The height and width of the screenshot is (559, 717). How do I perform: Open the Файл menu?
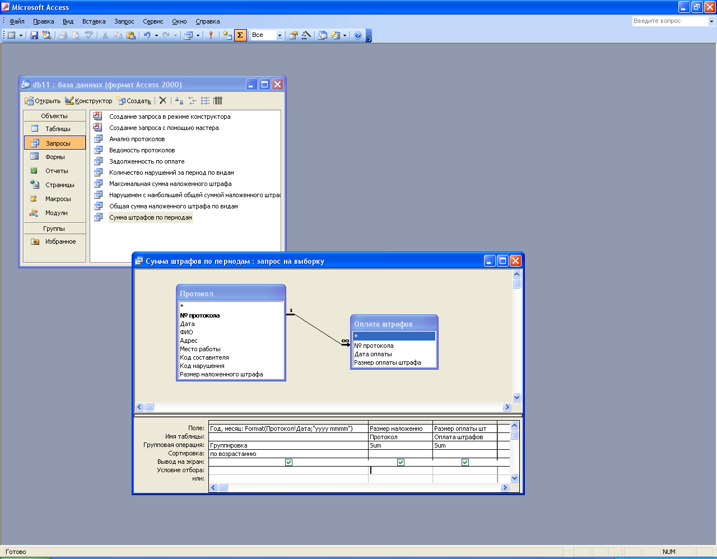tap(17, 21)
